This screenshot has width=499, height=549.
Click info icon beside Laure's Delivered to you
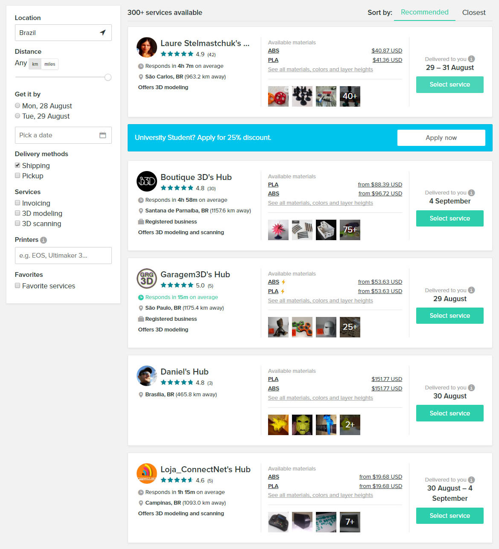click(471, 59)
